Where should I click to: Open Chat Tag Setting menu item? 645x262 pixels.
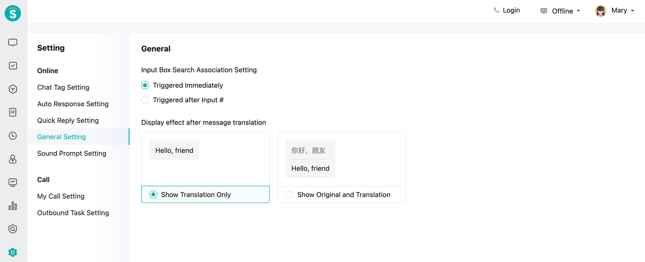coord(63,87)
